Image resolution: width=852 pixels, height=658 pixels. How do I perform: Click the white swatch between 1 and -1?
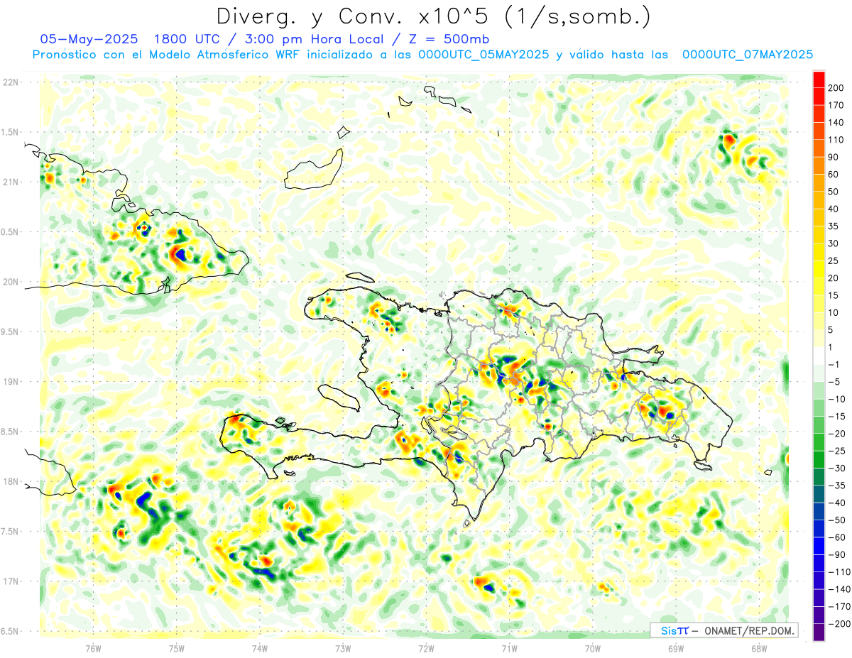tap(819, 356)
